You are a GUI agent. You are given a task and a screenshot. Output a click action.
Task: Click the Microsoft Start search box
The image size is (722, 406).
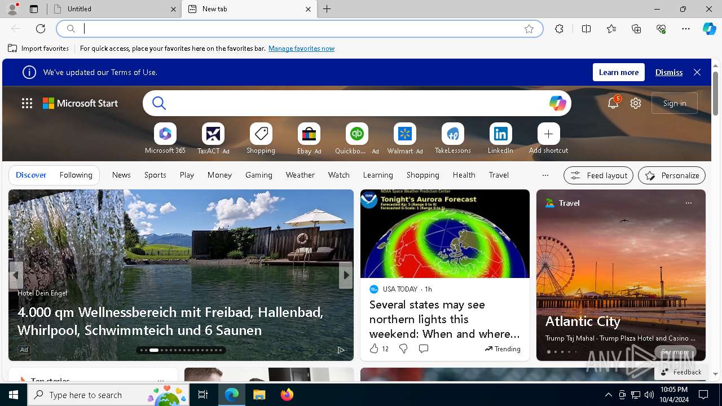pyautogui.click(x=357, y=103)
